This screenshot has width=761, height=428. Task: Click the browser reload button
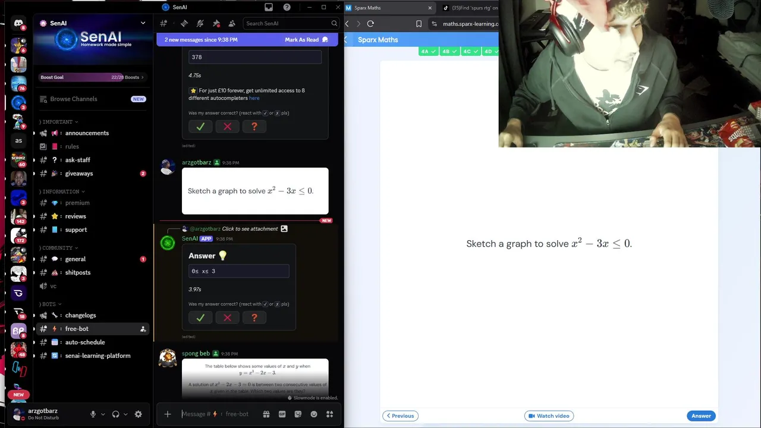370,24
